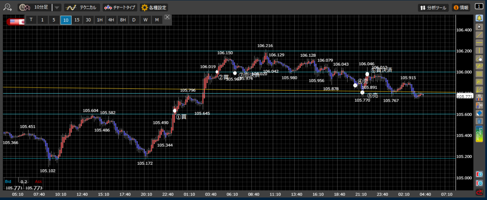Close the timeframe selector bar
Screen dimensions: 487x200
pos(167,17)
